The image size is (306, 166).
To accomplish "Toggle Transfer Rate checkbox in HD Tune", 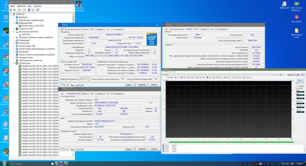I will point(297,88).
